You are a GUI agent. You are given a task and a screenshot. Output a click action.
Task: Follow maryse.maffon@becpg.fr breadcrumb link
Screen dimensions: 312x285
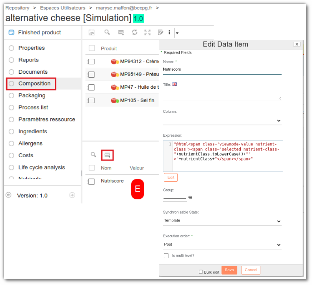click(x=124, y=8)
